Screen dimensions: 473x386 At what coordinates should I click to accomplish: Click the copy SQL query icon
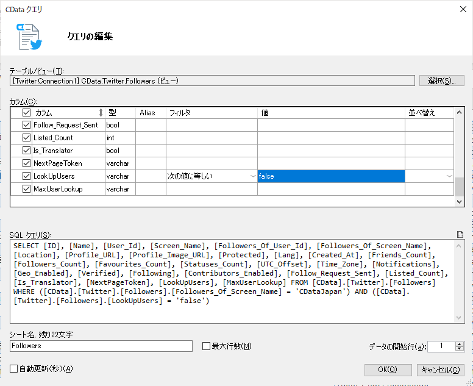[x=460, y=235]
